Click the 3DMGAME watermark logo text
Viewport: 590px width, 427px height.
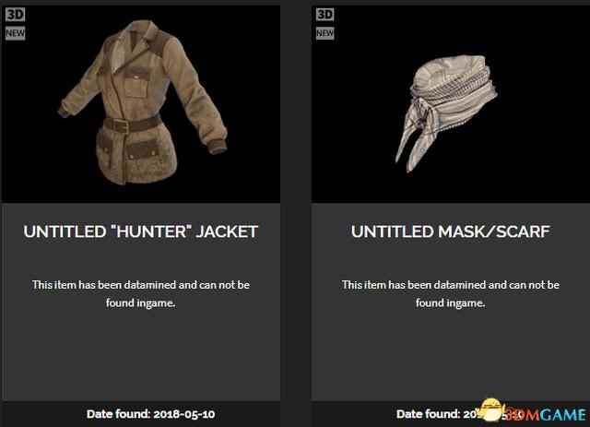tap(546, 415)
